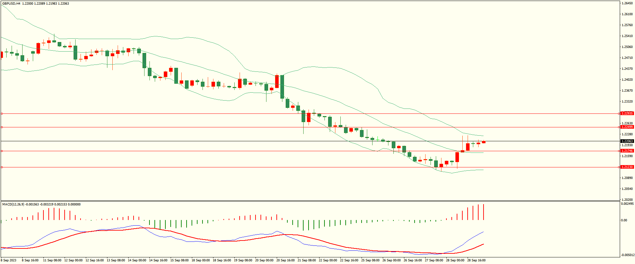Click the 1.25060 price axis label
The height and width of the screenshot is (264, 635).
coord(627,47)
